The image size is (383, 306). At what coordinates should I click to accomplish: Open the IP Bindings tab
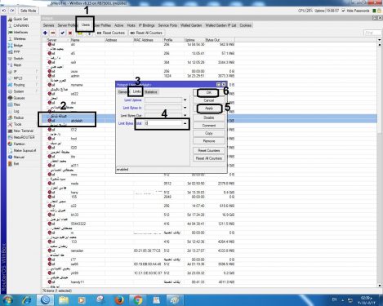click(147, 25)
